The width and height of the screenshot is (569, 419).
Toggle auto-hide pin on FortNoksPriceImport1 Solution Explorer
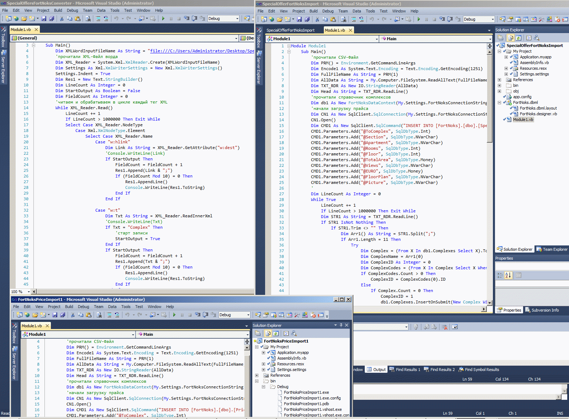click(x=341, y=325)
